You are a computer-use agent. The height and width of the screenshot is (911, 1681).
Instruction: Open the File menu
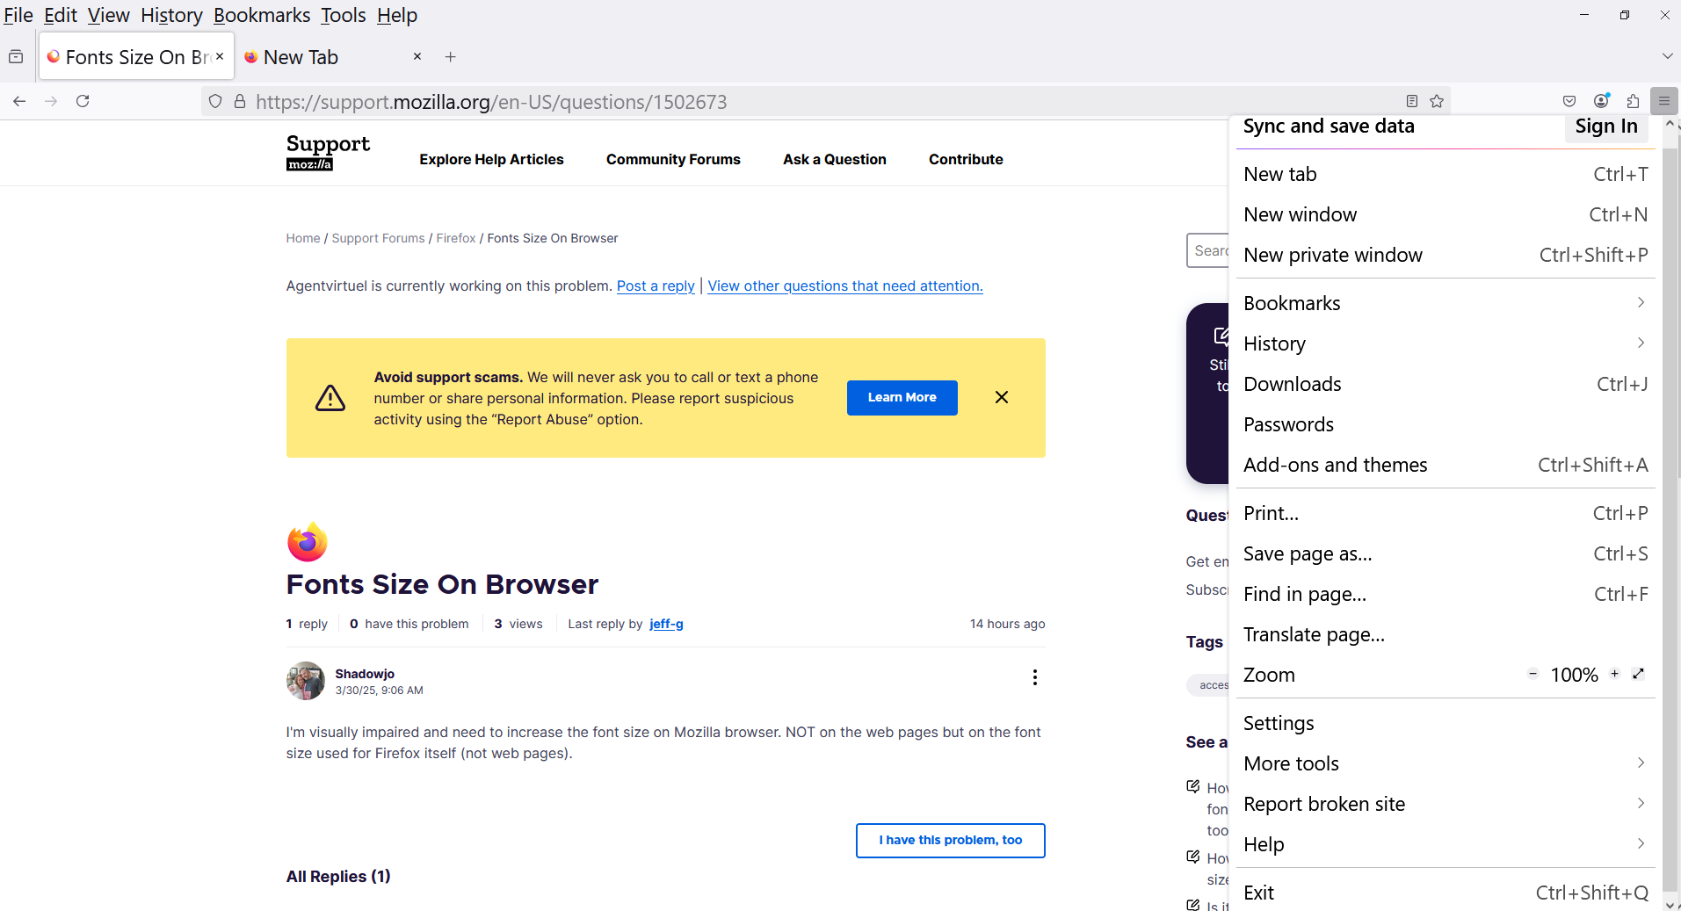pos(18,15)
